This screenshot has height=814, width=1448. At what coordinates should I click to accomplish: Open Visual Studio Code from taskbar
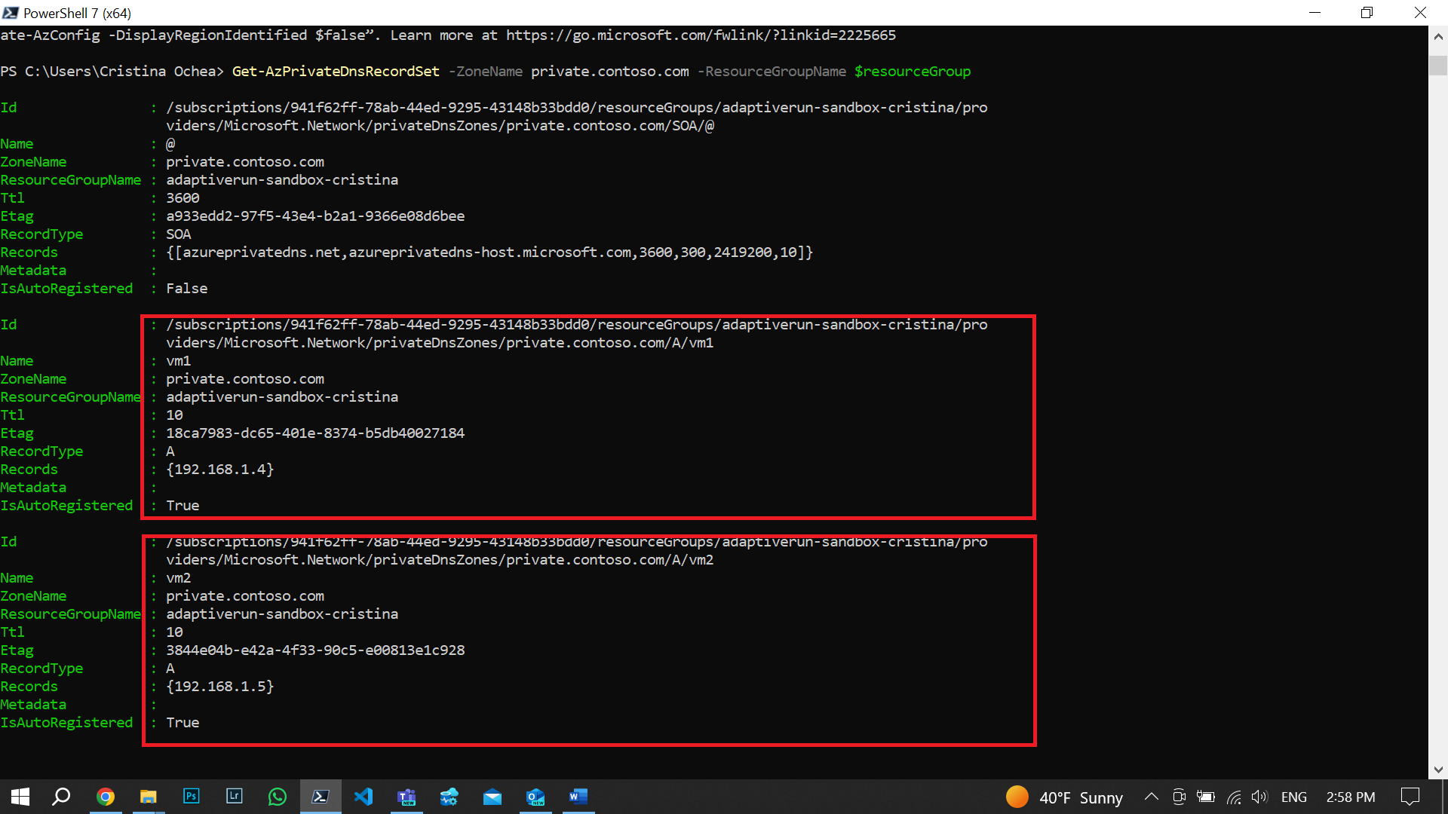[x=364, y=797]
